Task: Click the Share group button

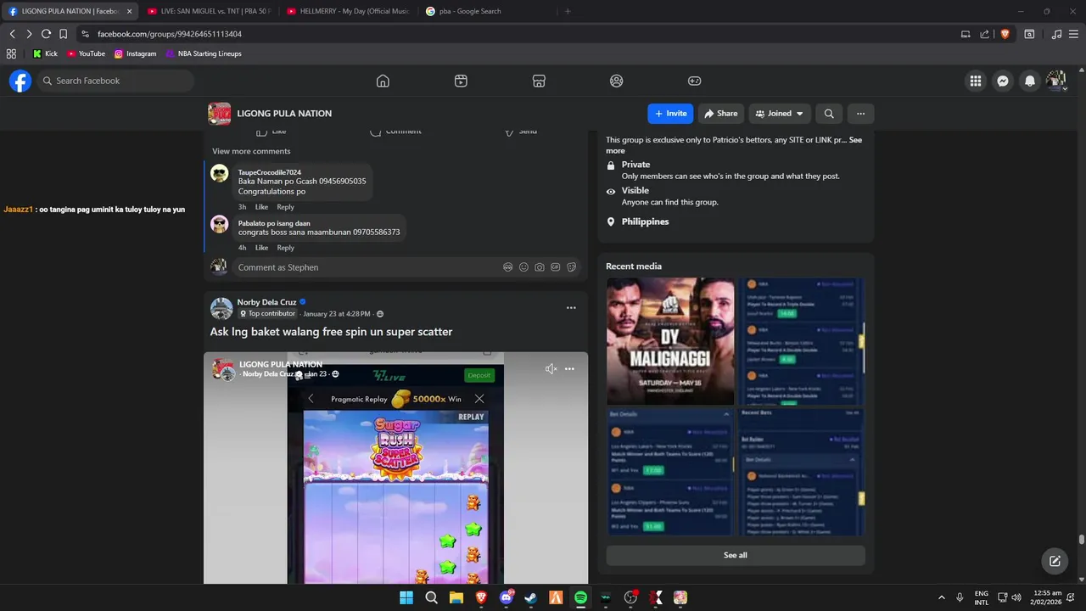Action: [721, 114]
